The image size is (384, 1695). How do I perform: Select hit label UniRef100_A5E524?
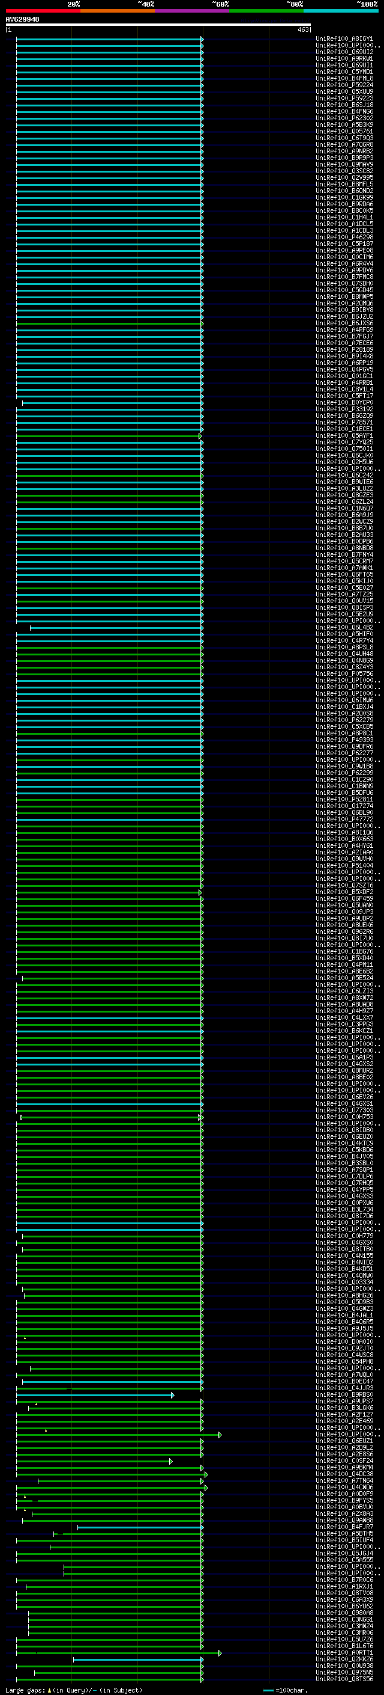pos(344,978)
